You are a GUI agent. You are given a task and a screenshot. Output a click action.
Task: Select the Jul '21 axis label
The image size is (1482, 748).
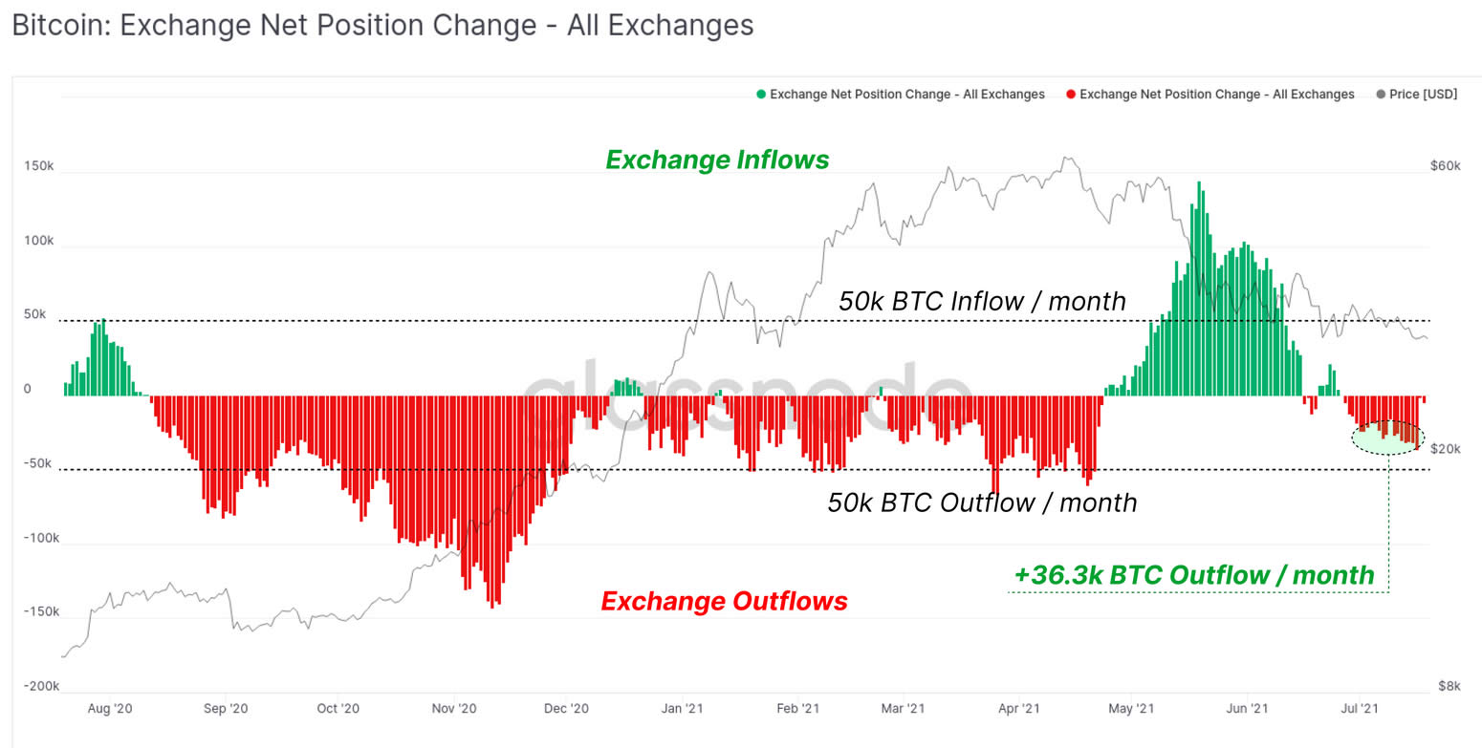click(x=1359, y=709)
